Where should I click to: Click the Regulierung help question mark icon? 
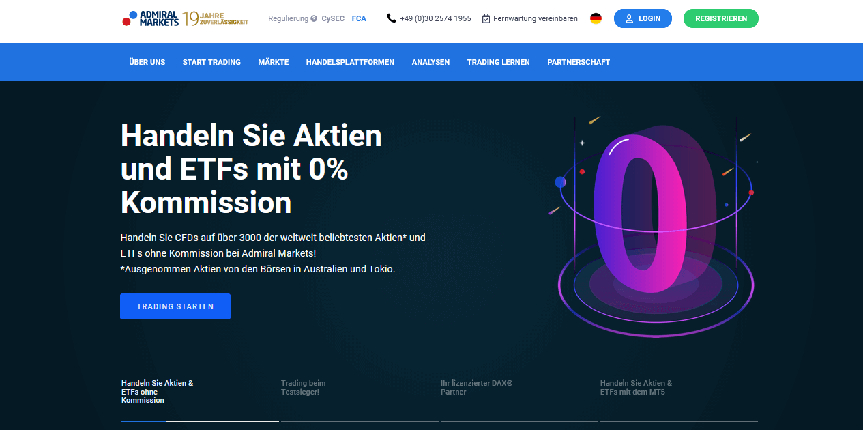pyautogui.click(x=314, y=19)
